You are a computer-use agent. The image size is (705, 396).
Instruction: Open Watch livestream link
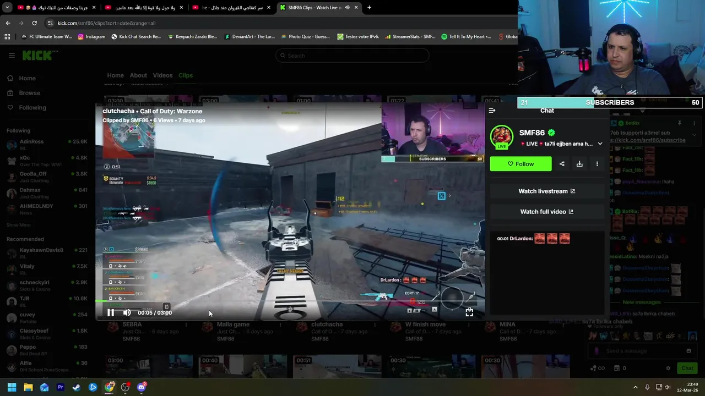pos(546,191)
